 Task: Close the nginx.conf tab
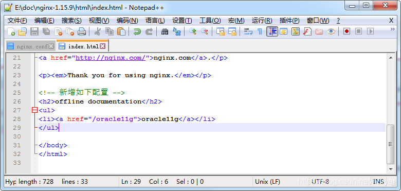(x=51, y=46)
